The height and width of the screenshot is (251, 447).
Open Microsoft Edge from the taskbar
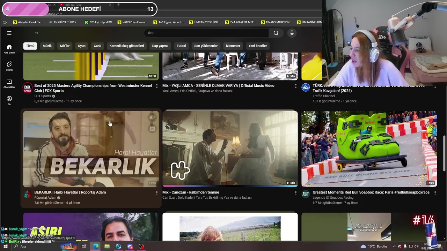95,246
